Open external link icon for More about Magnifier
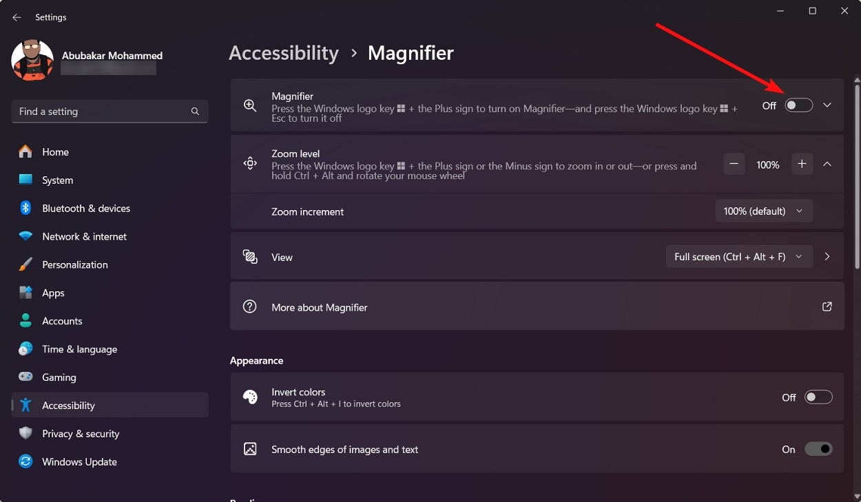The image size is (861, 502). point(827,307)
